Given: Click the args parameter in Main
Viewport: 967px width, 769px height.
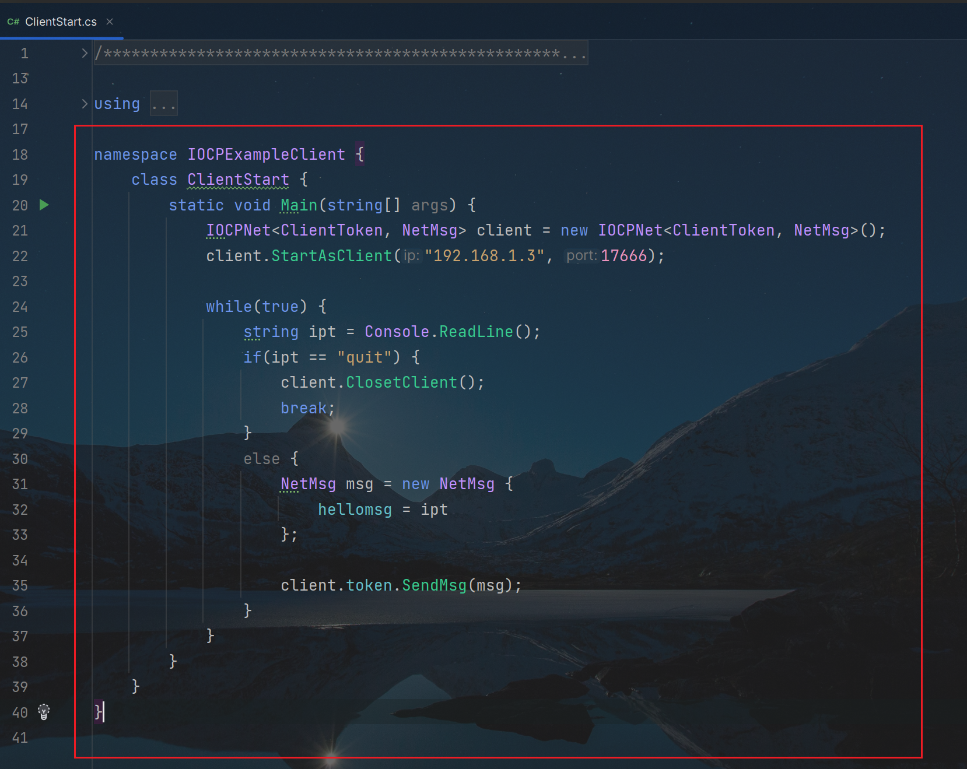Looking at the screenshot, I should 429,205.
